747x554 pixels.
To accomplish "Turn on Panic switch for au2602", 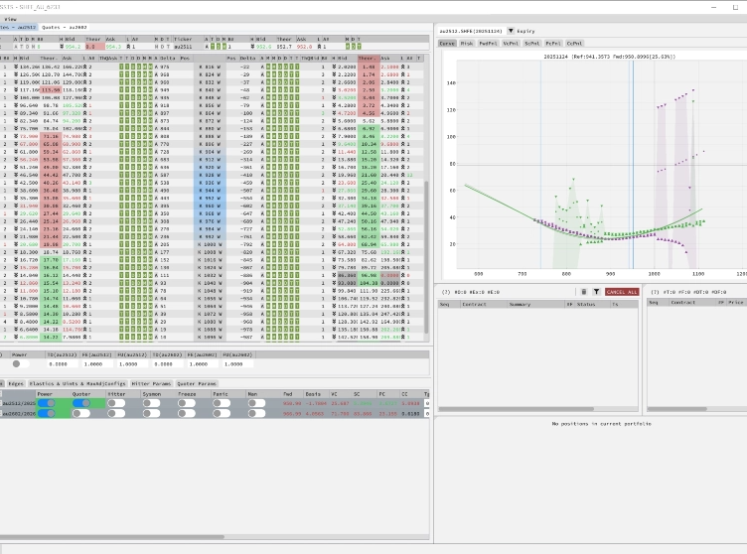I will click(221, 413).
